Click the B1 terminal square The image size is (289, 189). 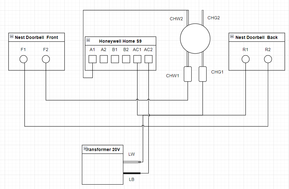115,59
